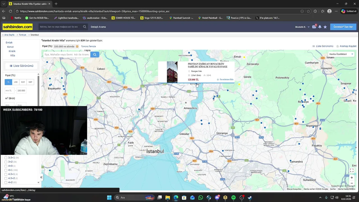Click Aramayı Kaydet link
This screenshot has width=359, height=202.
(346, 46)
